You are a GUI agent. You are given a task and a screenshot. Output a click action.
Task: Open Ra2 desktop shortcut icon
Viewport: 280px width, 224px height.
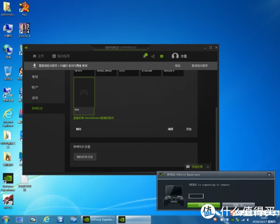tap(24, 7)
